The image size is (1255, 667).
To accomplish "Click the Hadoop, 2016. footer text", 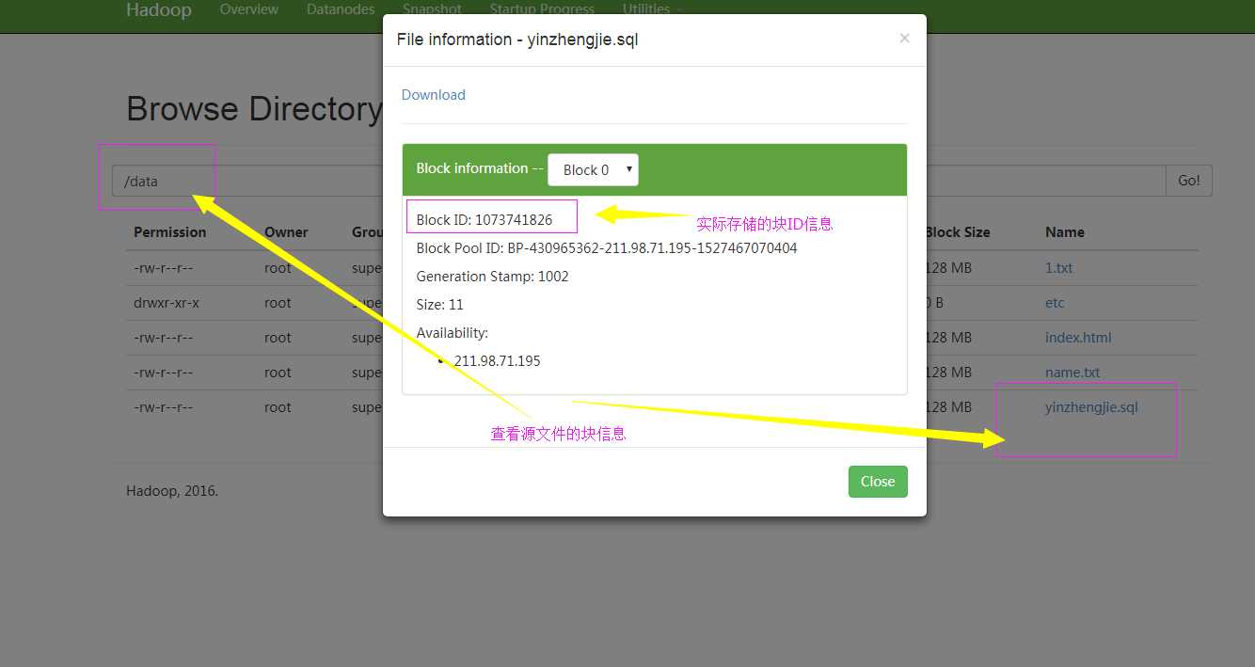I will click(x=172, y=491).
